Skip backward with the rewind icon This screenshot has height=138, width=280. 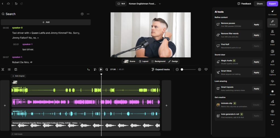[x=95, y=69]
